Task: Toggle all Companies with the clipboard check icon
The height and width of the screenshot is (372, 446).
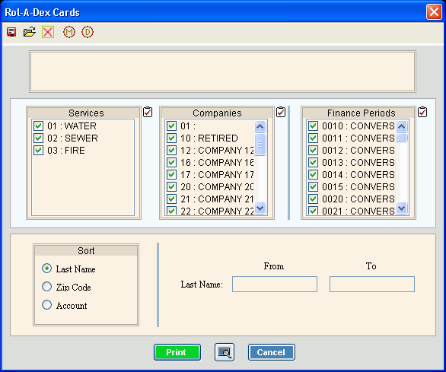Action: click(281, 112)
